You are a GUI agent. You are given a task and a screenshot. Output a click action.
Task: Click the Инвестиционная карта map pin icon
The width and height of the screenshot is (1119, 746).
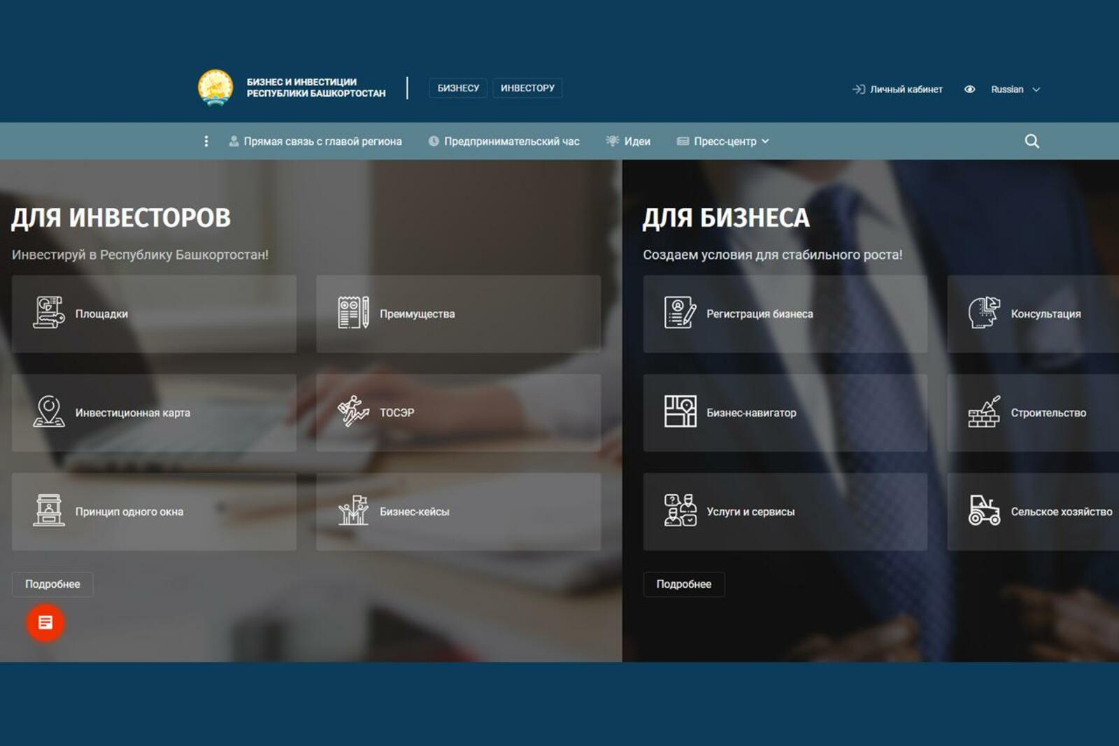tap(49, 411)
